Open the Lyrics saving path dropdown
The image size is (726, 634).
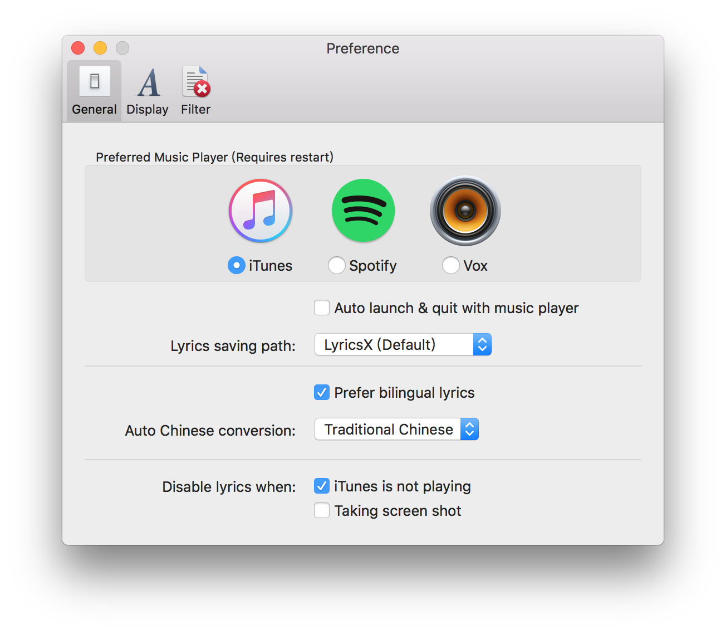[403, 344]
